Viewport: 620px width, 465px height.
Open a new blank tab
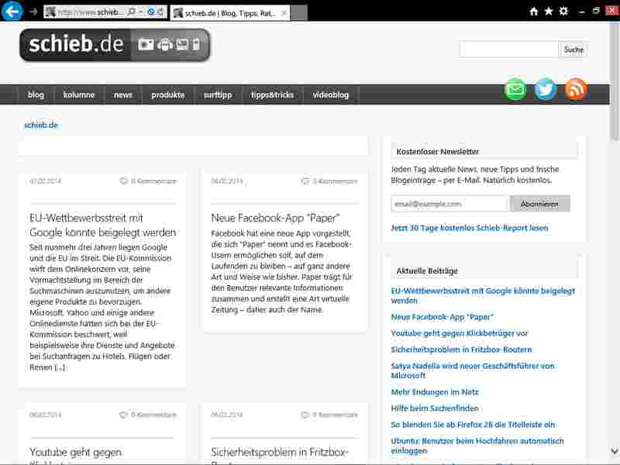point(298,13)
